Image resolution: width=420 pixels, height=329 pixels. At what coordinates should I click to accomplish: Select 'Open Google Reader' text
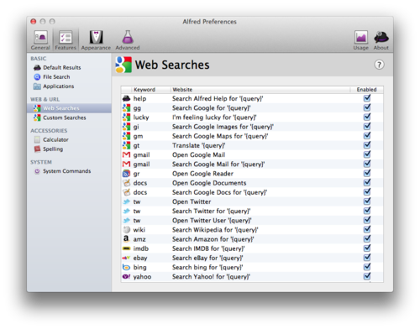click(202, 174)
